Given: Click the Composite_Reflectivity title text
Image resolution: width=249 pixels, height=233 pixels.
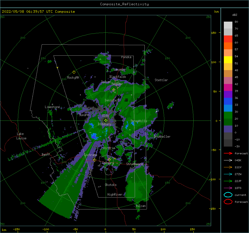Looking at the screenshot, I should 124,4.
